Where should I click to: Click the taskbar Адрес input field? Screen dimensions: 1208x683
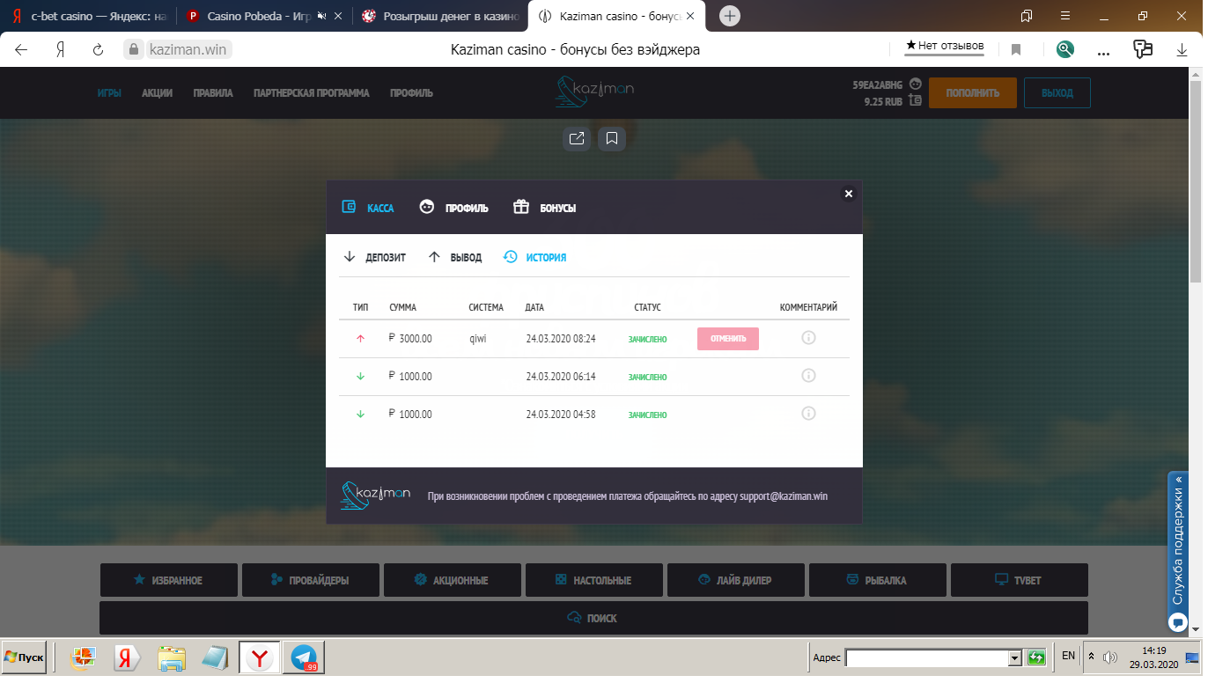[926, 657]
